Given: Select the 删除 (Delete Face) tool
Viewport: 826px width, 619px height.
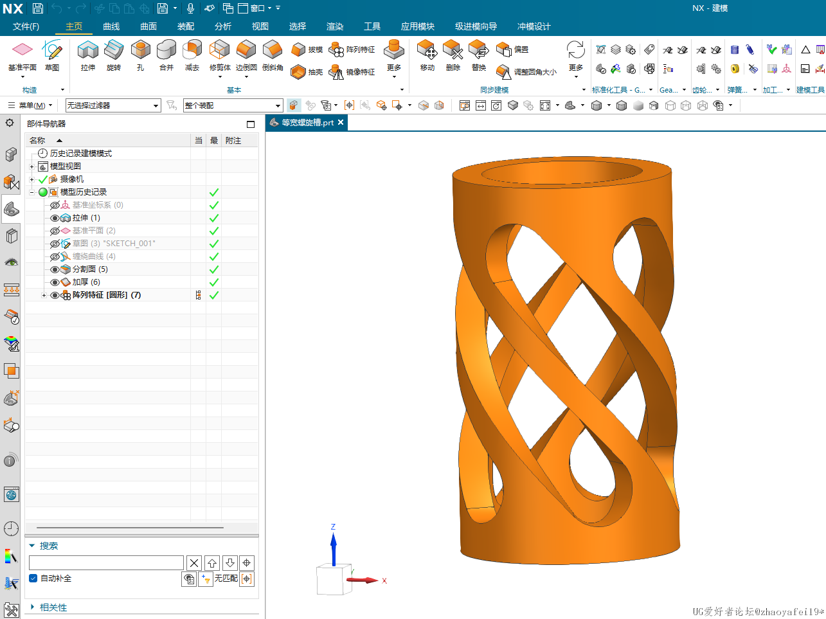Looking at the screenshot, I should pos(453,55).
